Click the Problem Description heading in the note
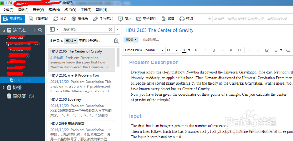 (154, 63)
